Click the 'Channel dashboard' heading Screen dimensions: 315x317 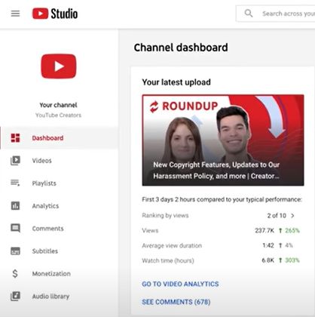181,48
